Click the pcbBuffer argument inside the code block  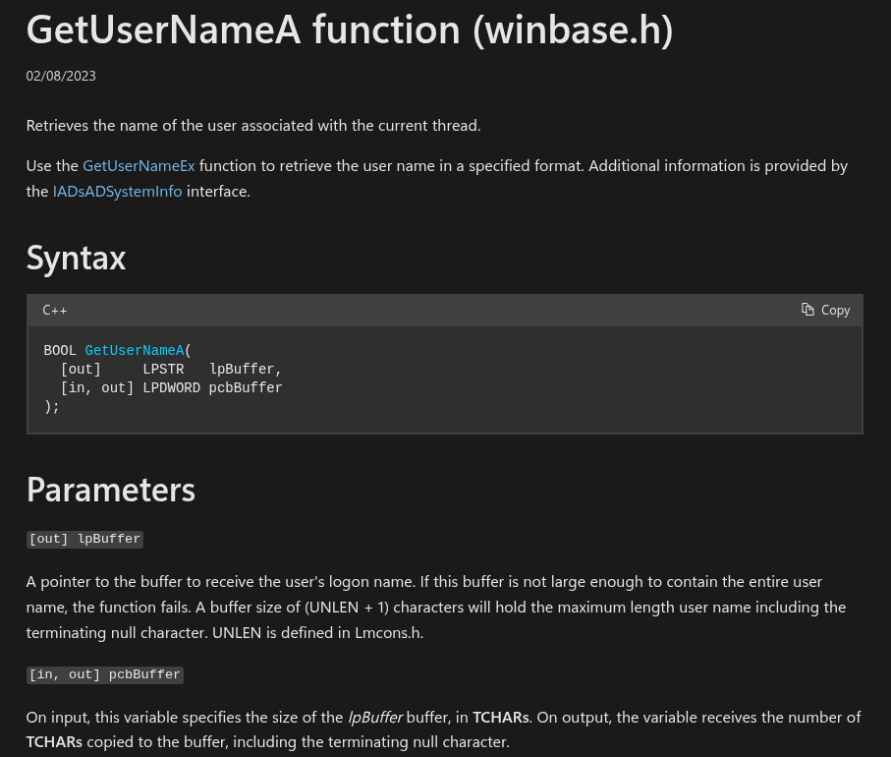pos(246,387)
